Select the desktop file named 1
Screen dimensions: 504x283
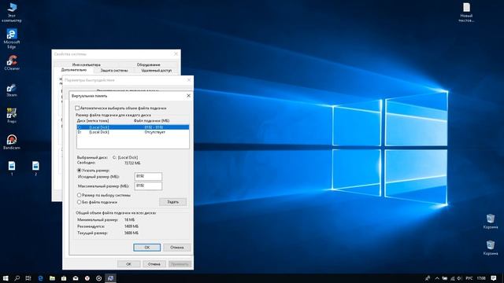(12, 168)
